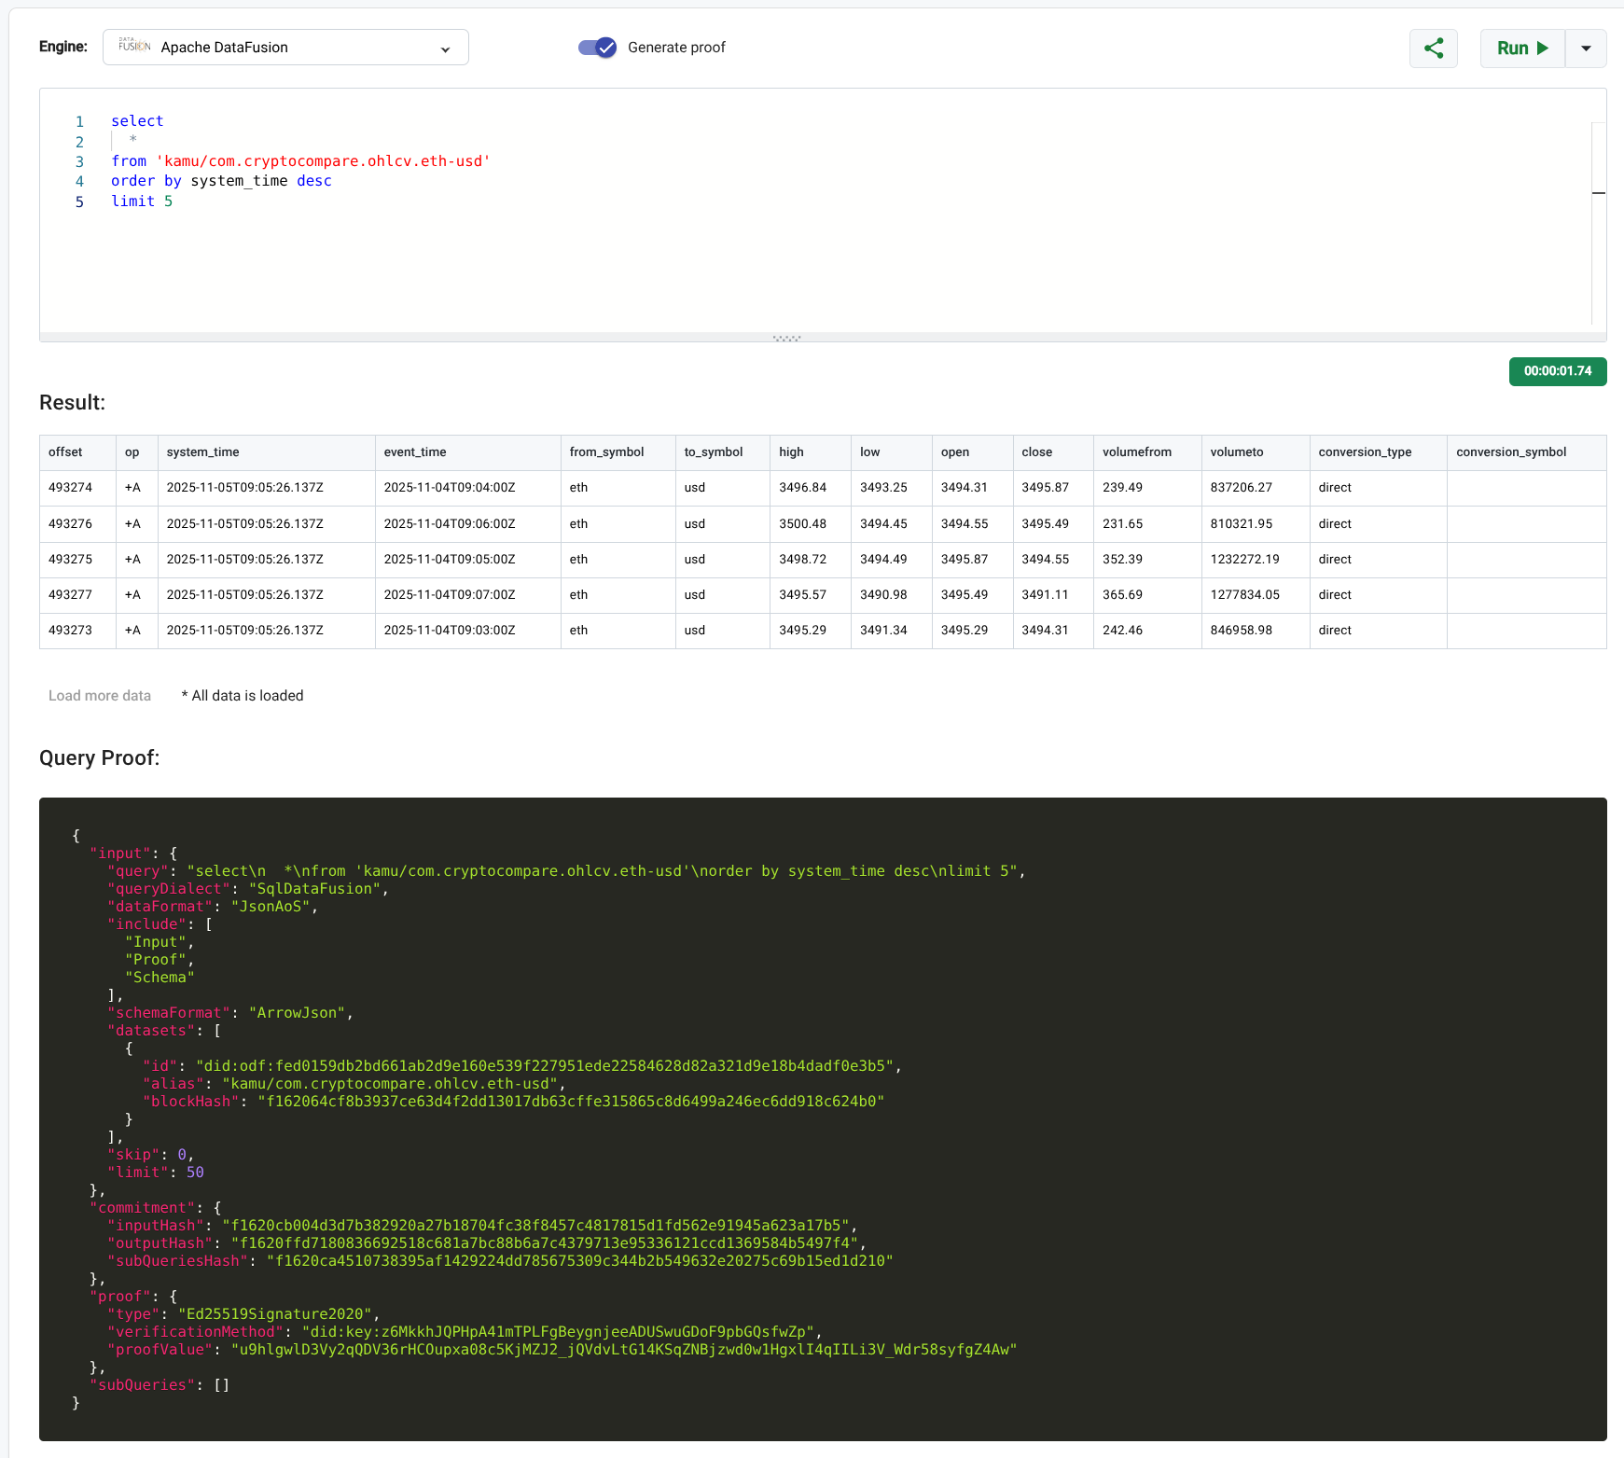Click the DataFusion engine logo icon
Image resolution: width=1624 pixels, height=1458 pixels.
pyautogui.click(x=134, y=46)
